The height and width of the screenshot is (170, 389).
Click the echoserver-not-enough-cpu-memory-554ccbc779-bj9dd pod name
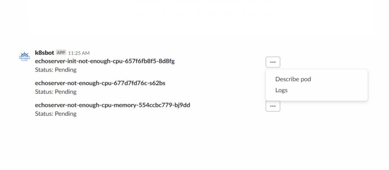point(112,105)
